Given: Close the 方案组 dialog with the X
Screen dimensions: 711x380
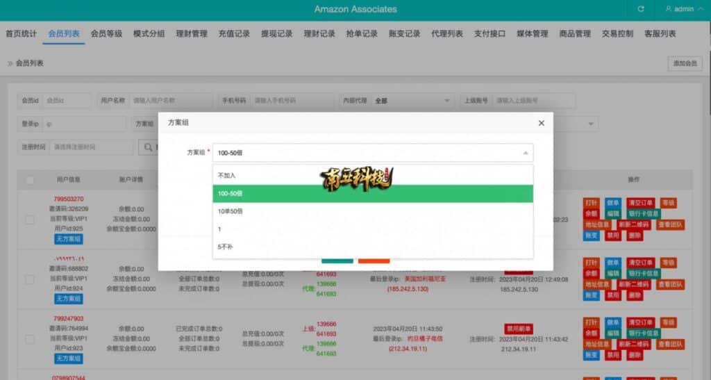Looking at the screenshot, I should pos(542,123).
